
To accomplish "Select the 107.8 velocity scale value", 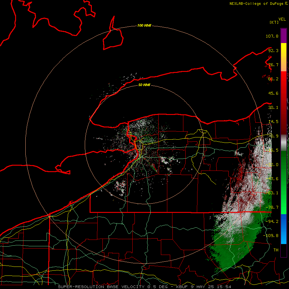I will pos(272,36).
